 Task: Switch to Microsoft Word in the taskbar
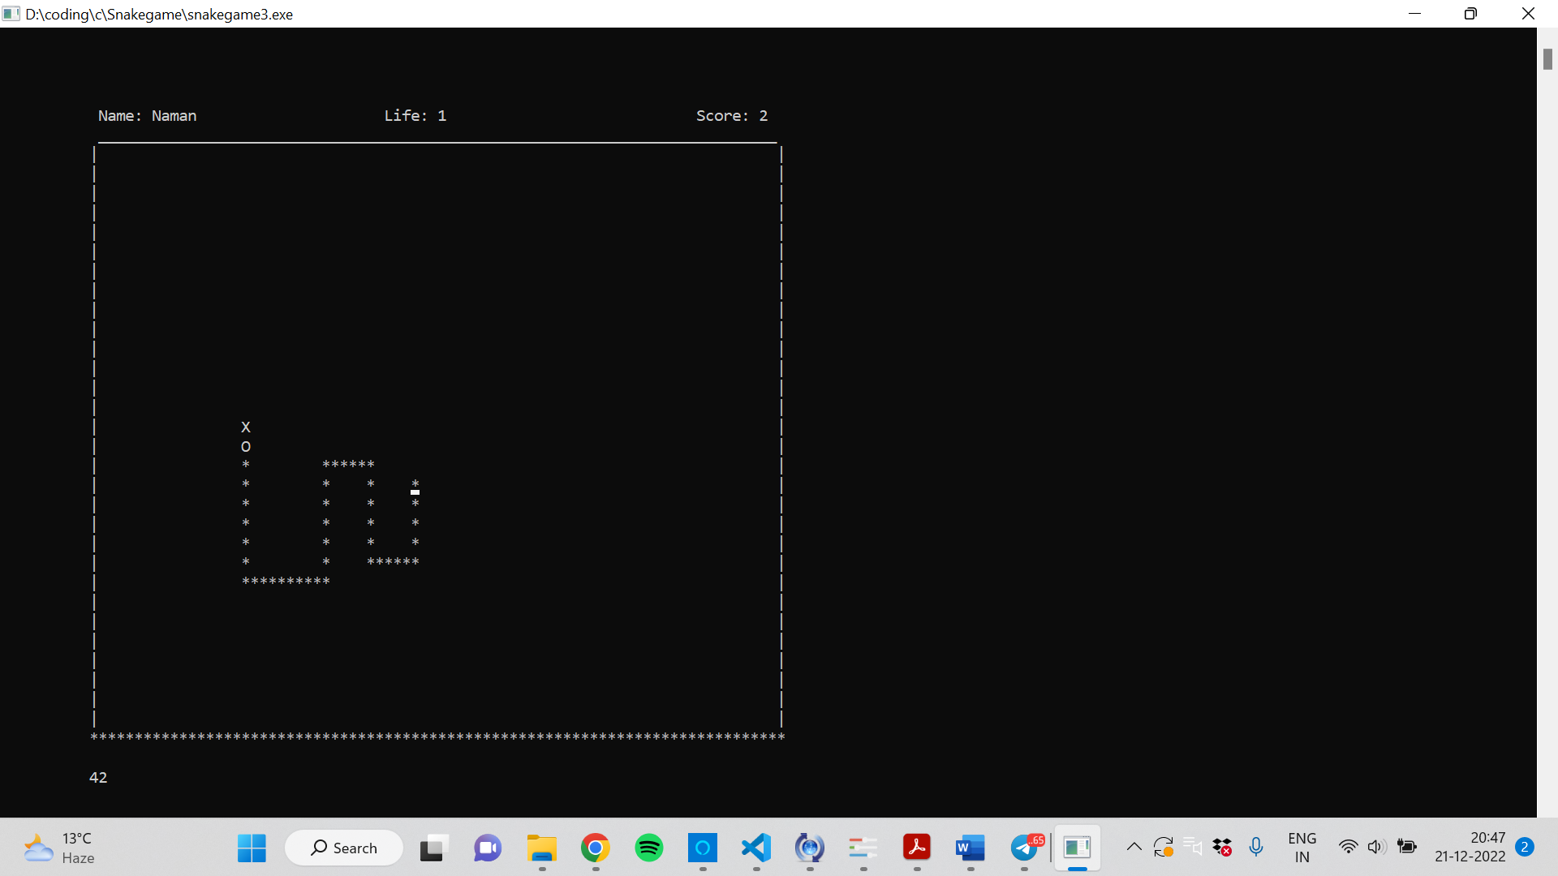point(970,848)
